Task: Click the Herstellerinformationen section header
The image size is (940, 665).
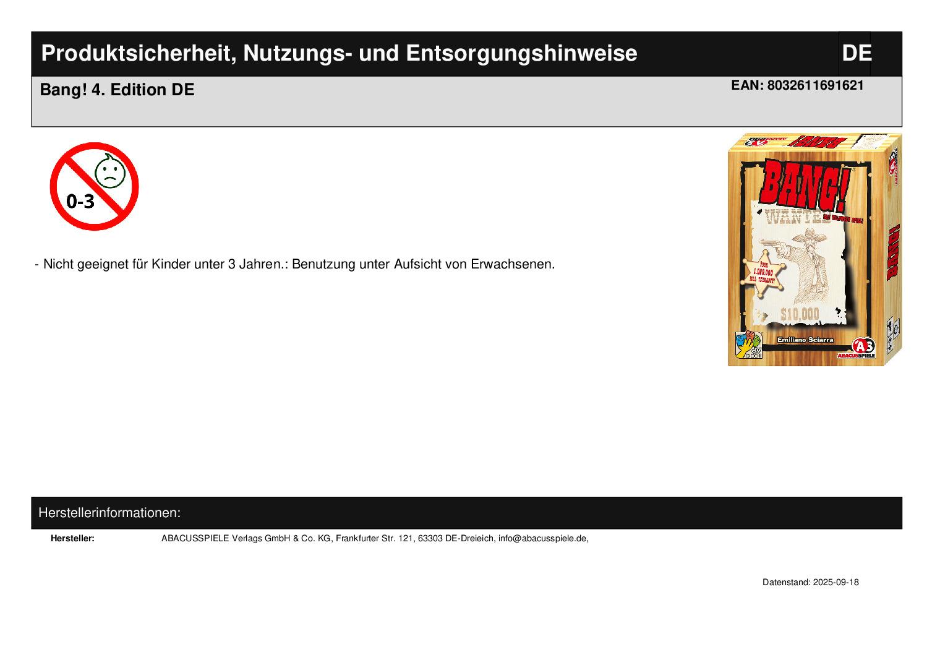Action: (x=109, y=513)
